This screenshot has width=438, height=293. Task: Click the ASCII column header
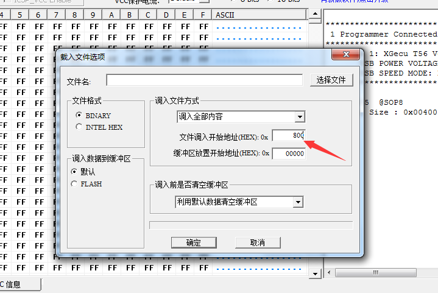point(225,14)
